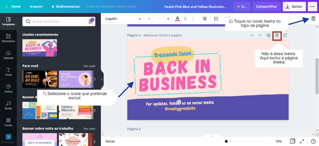Move page 2 up
This screenshot has width=319, height=146.
coord(252,35)
